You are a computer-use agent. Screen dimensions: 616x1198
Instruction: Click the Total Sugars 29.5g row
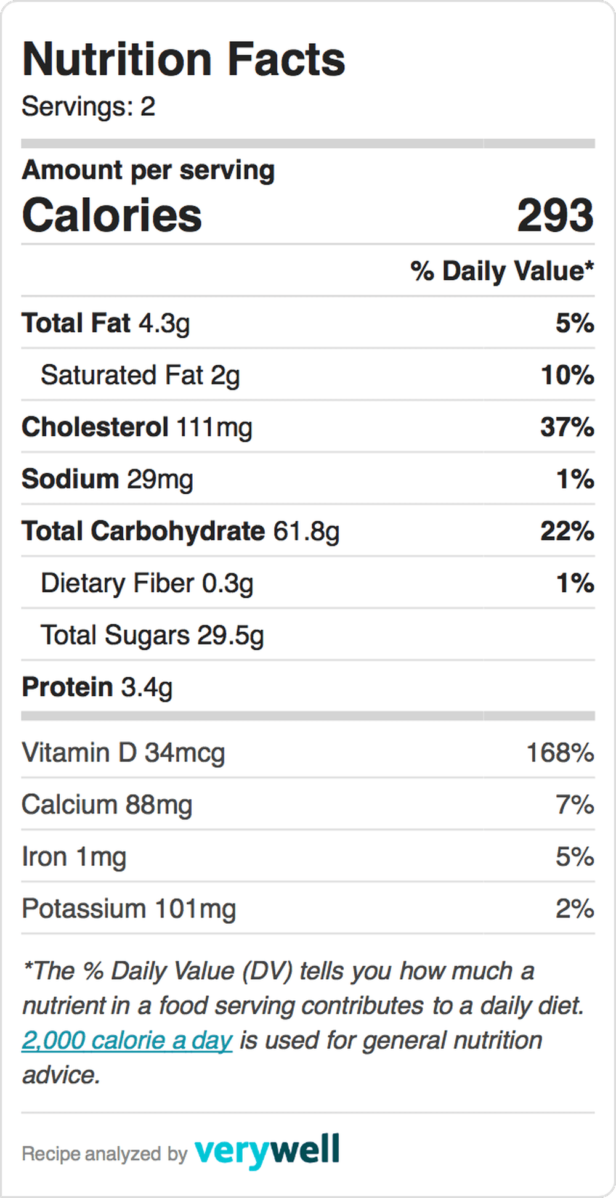pyautogui.click(x=308, y=635)
